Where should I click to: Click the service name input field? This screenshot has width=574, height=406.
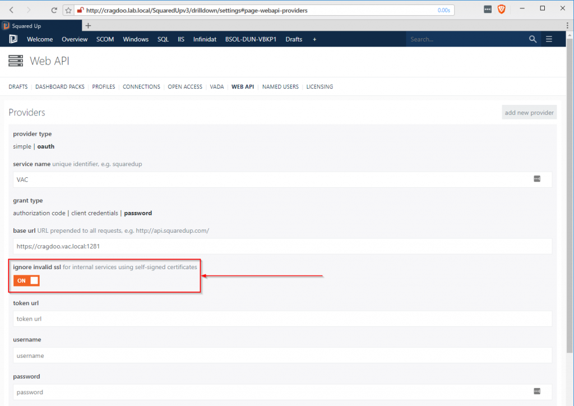283,179
